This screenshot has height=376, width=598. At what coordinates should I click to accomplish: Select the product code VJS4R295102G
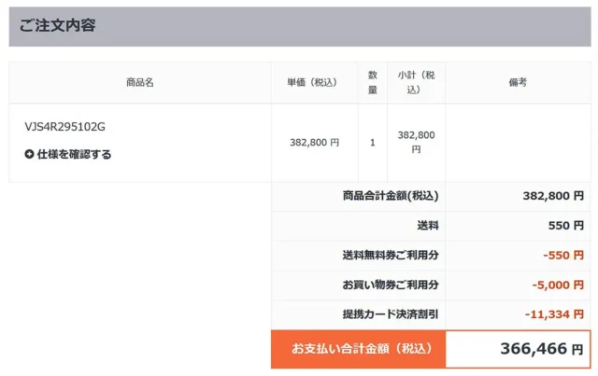click(x=65, y=127)
